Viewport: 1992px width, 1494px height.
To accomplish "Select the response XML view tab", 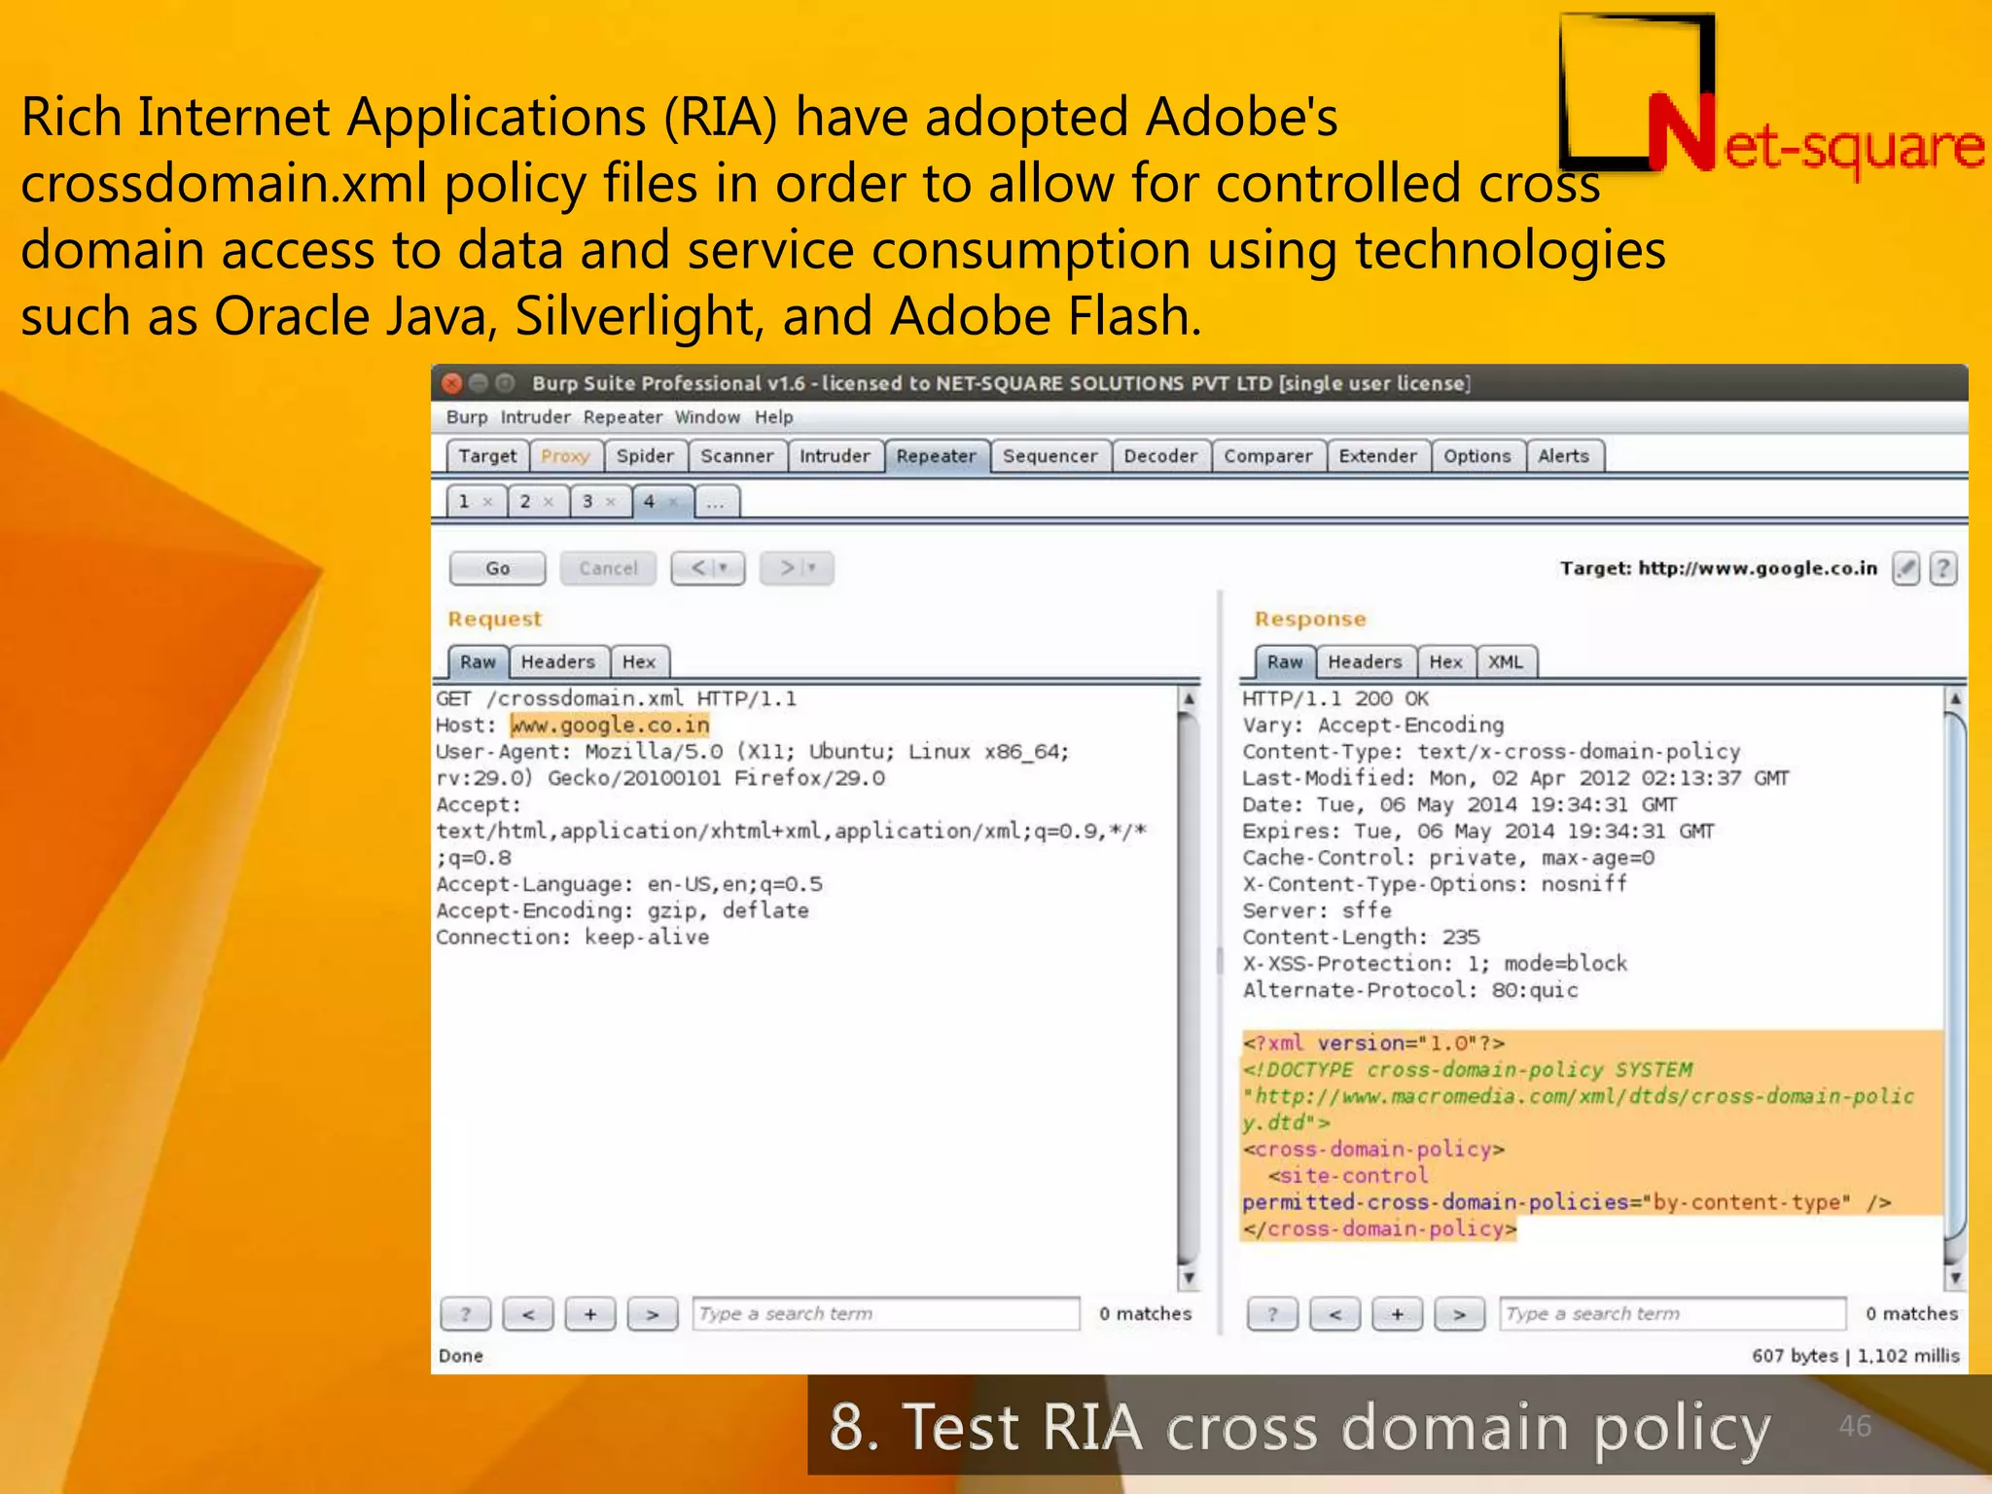I will (x=1505, y=661).
